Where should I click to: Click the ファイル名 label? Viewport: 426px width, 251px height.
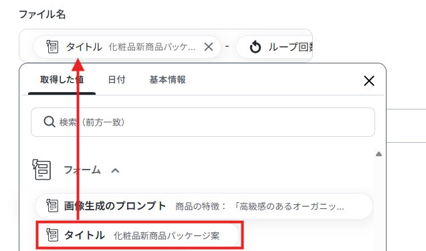[42, 14]
